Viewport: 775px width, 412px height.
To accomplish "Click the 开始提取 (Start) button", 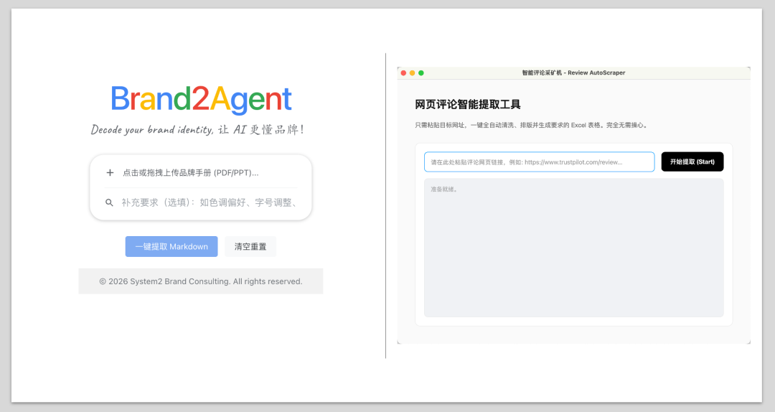I will coord(692,161).
